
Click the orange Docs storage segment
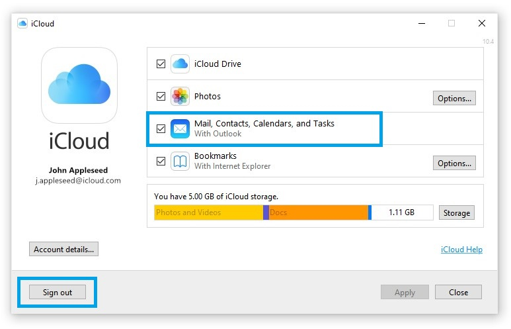point(319,212)
